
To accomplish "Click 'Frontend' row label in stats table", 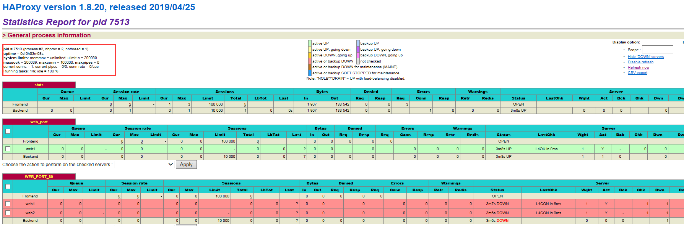I will (20, 104).
